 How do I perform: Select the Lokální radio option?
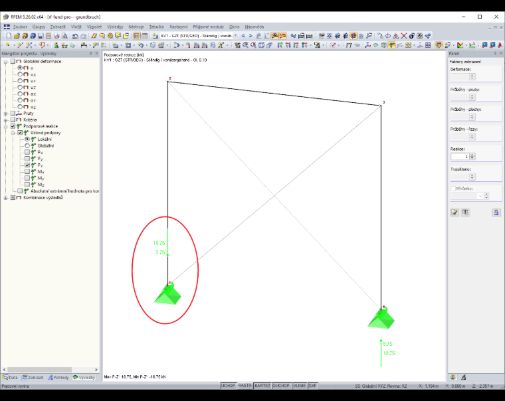click(27, 139)
